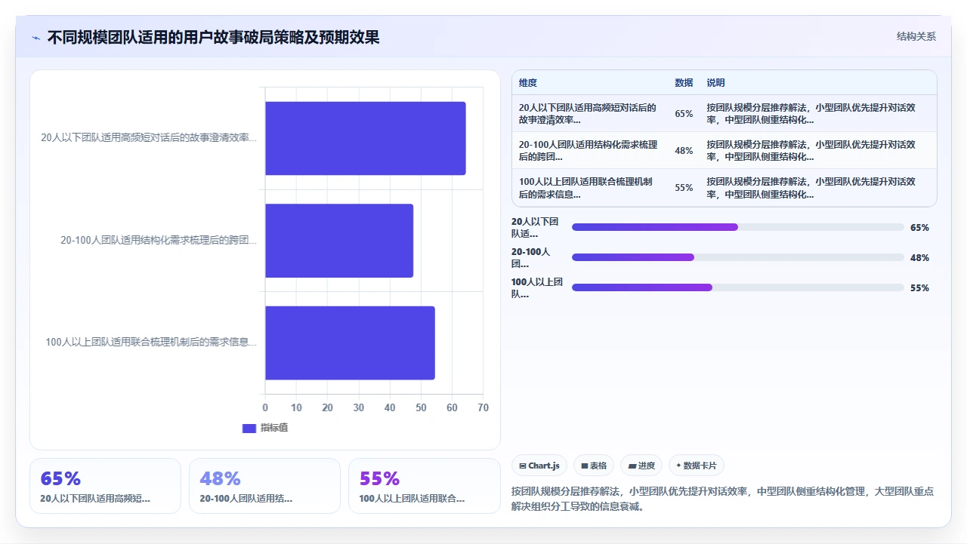Click progress label 20-100人团

(x=530, y=257)
